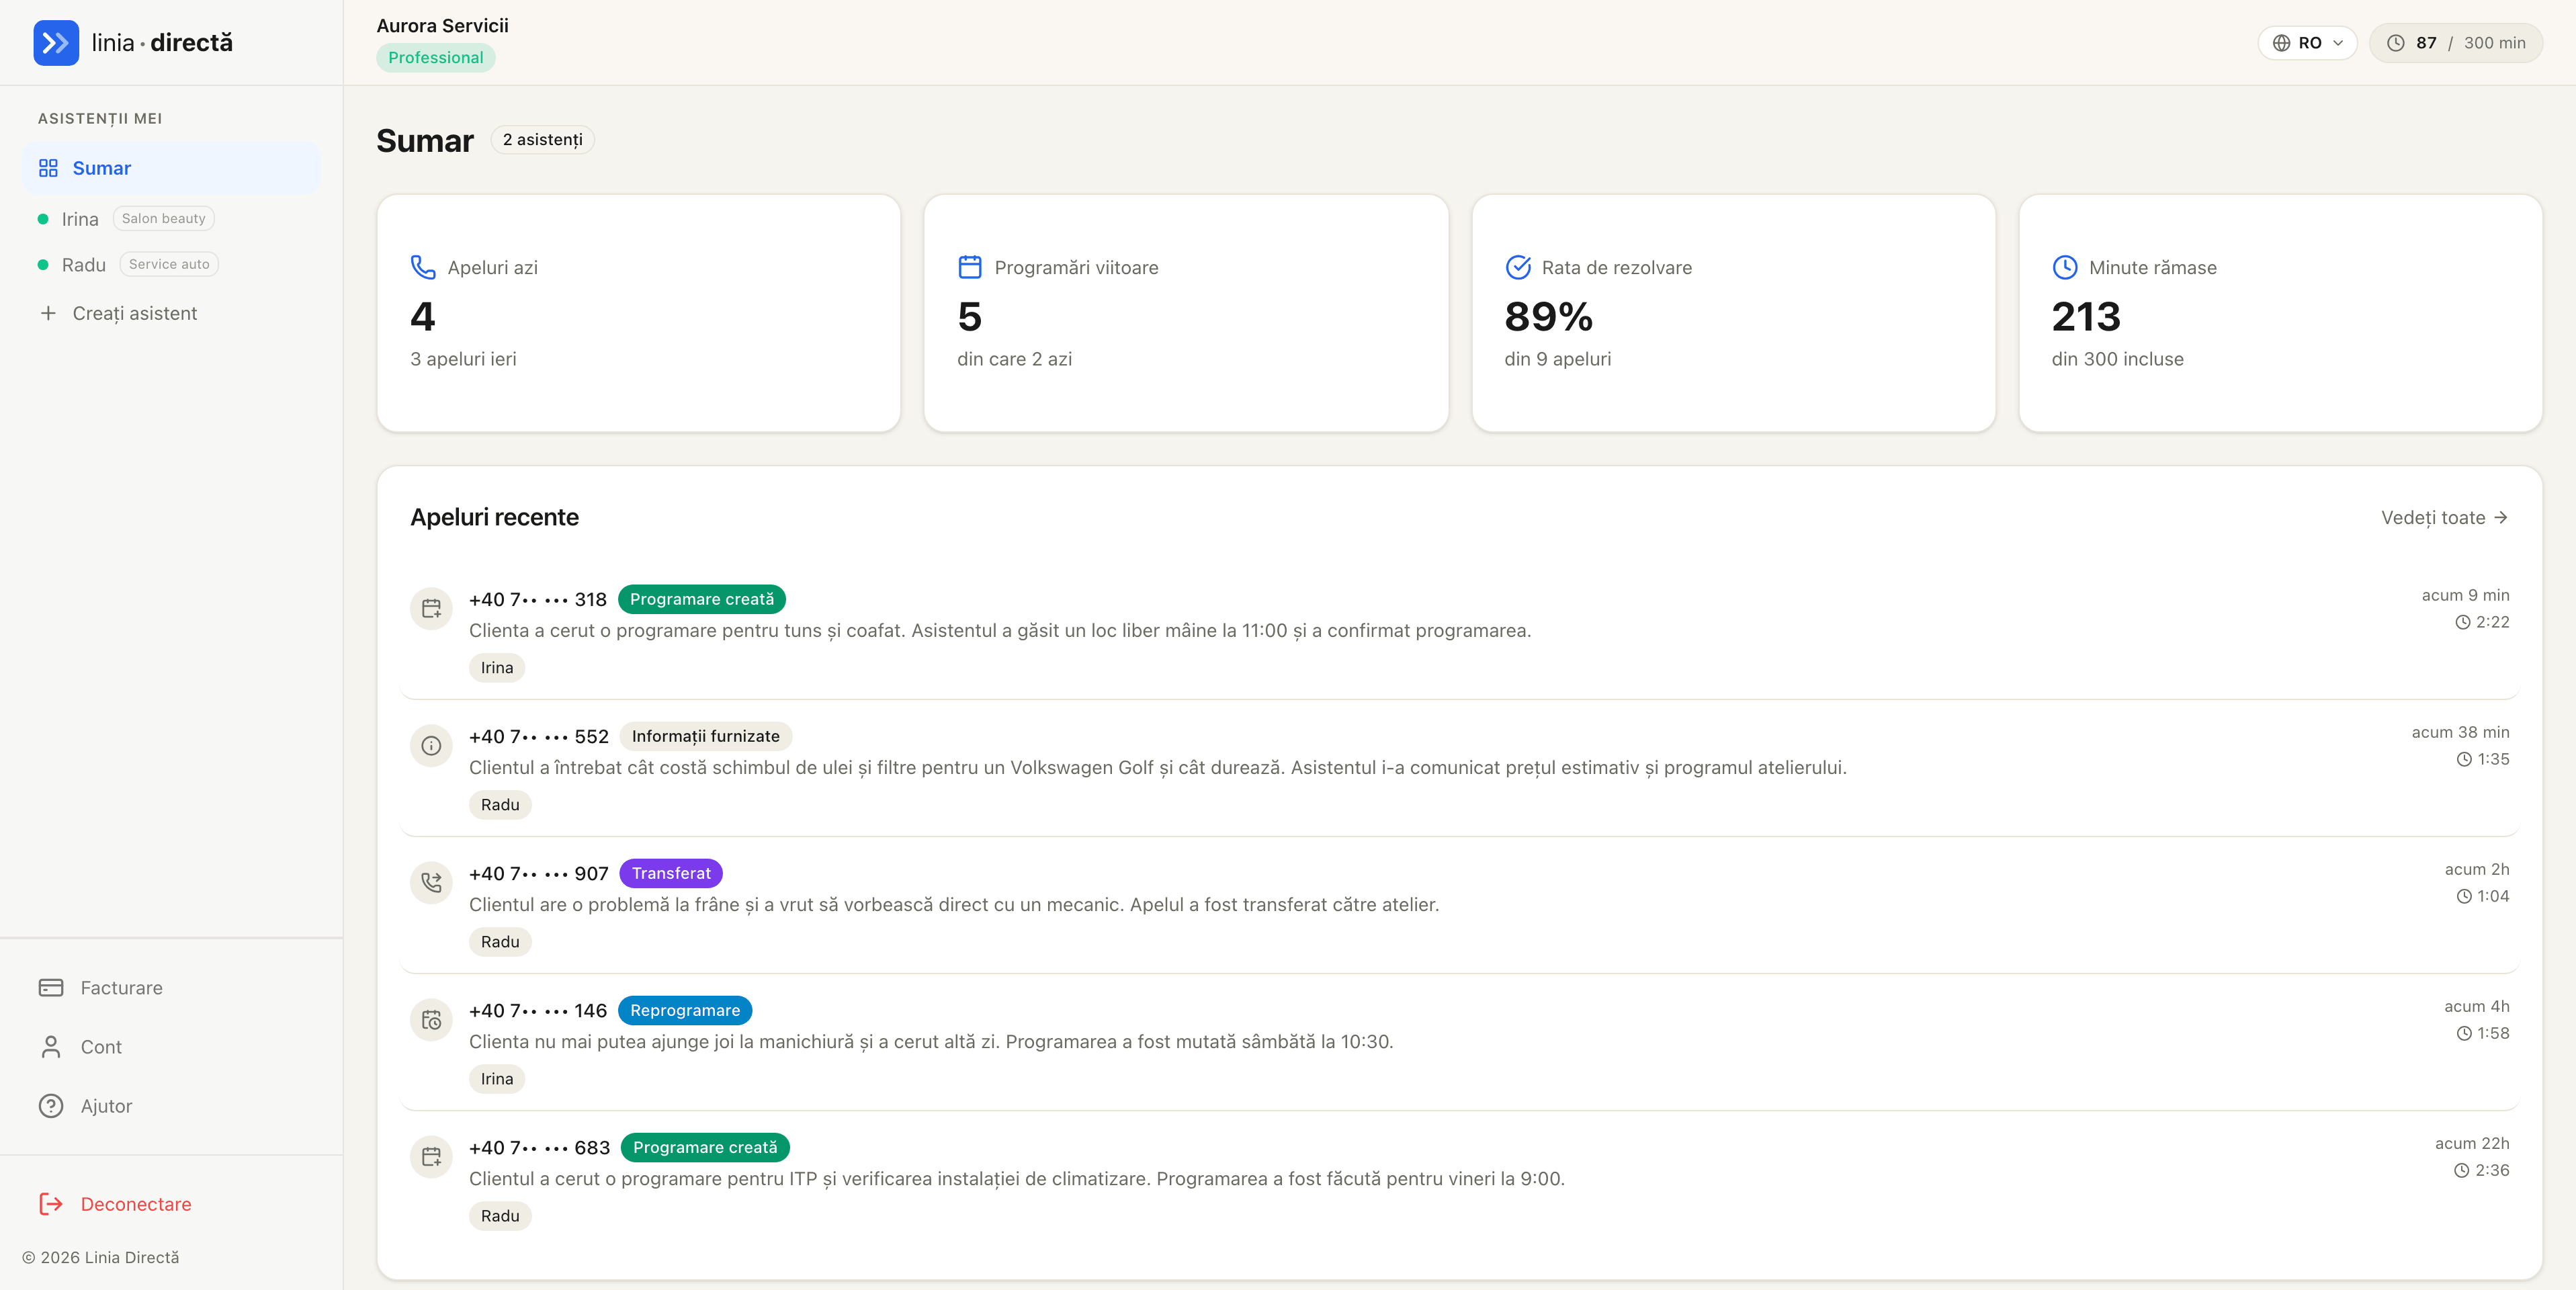Click the plus icon beside Creați asistent
The width and height of the screenshot is (2576, 1290).
coord(48,313)
